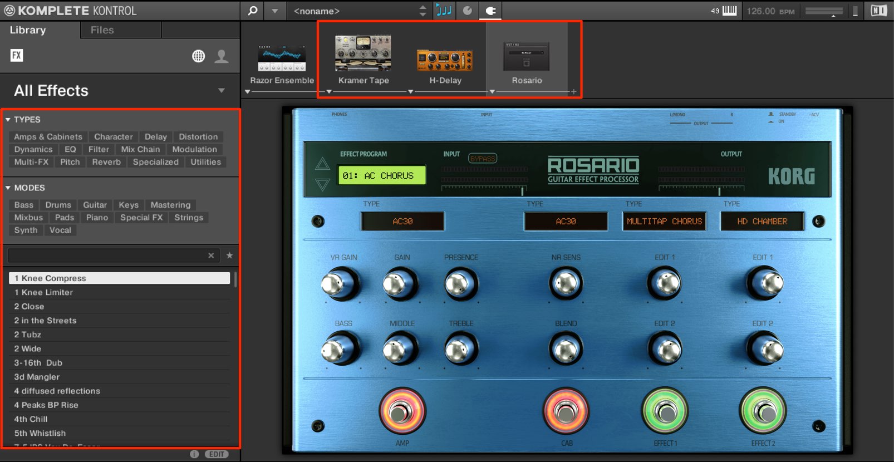Select the FX effects browser icon
894x462 pixels.
click(x=17, y=55)
